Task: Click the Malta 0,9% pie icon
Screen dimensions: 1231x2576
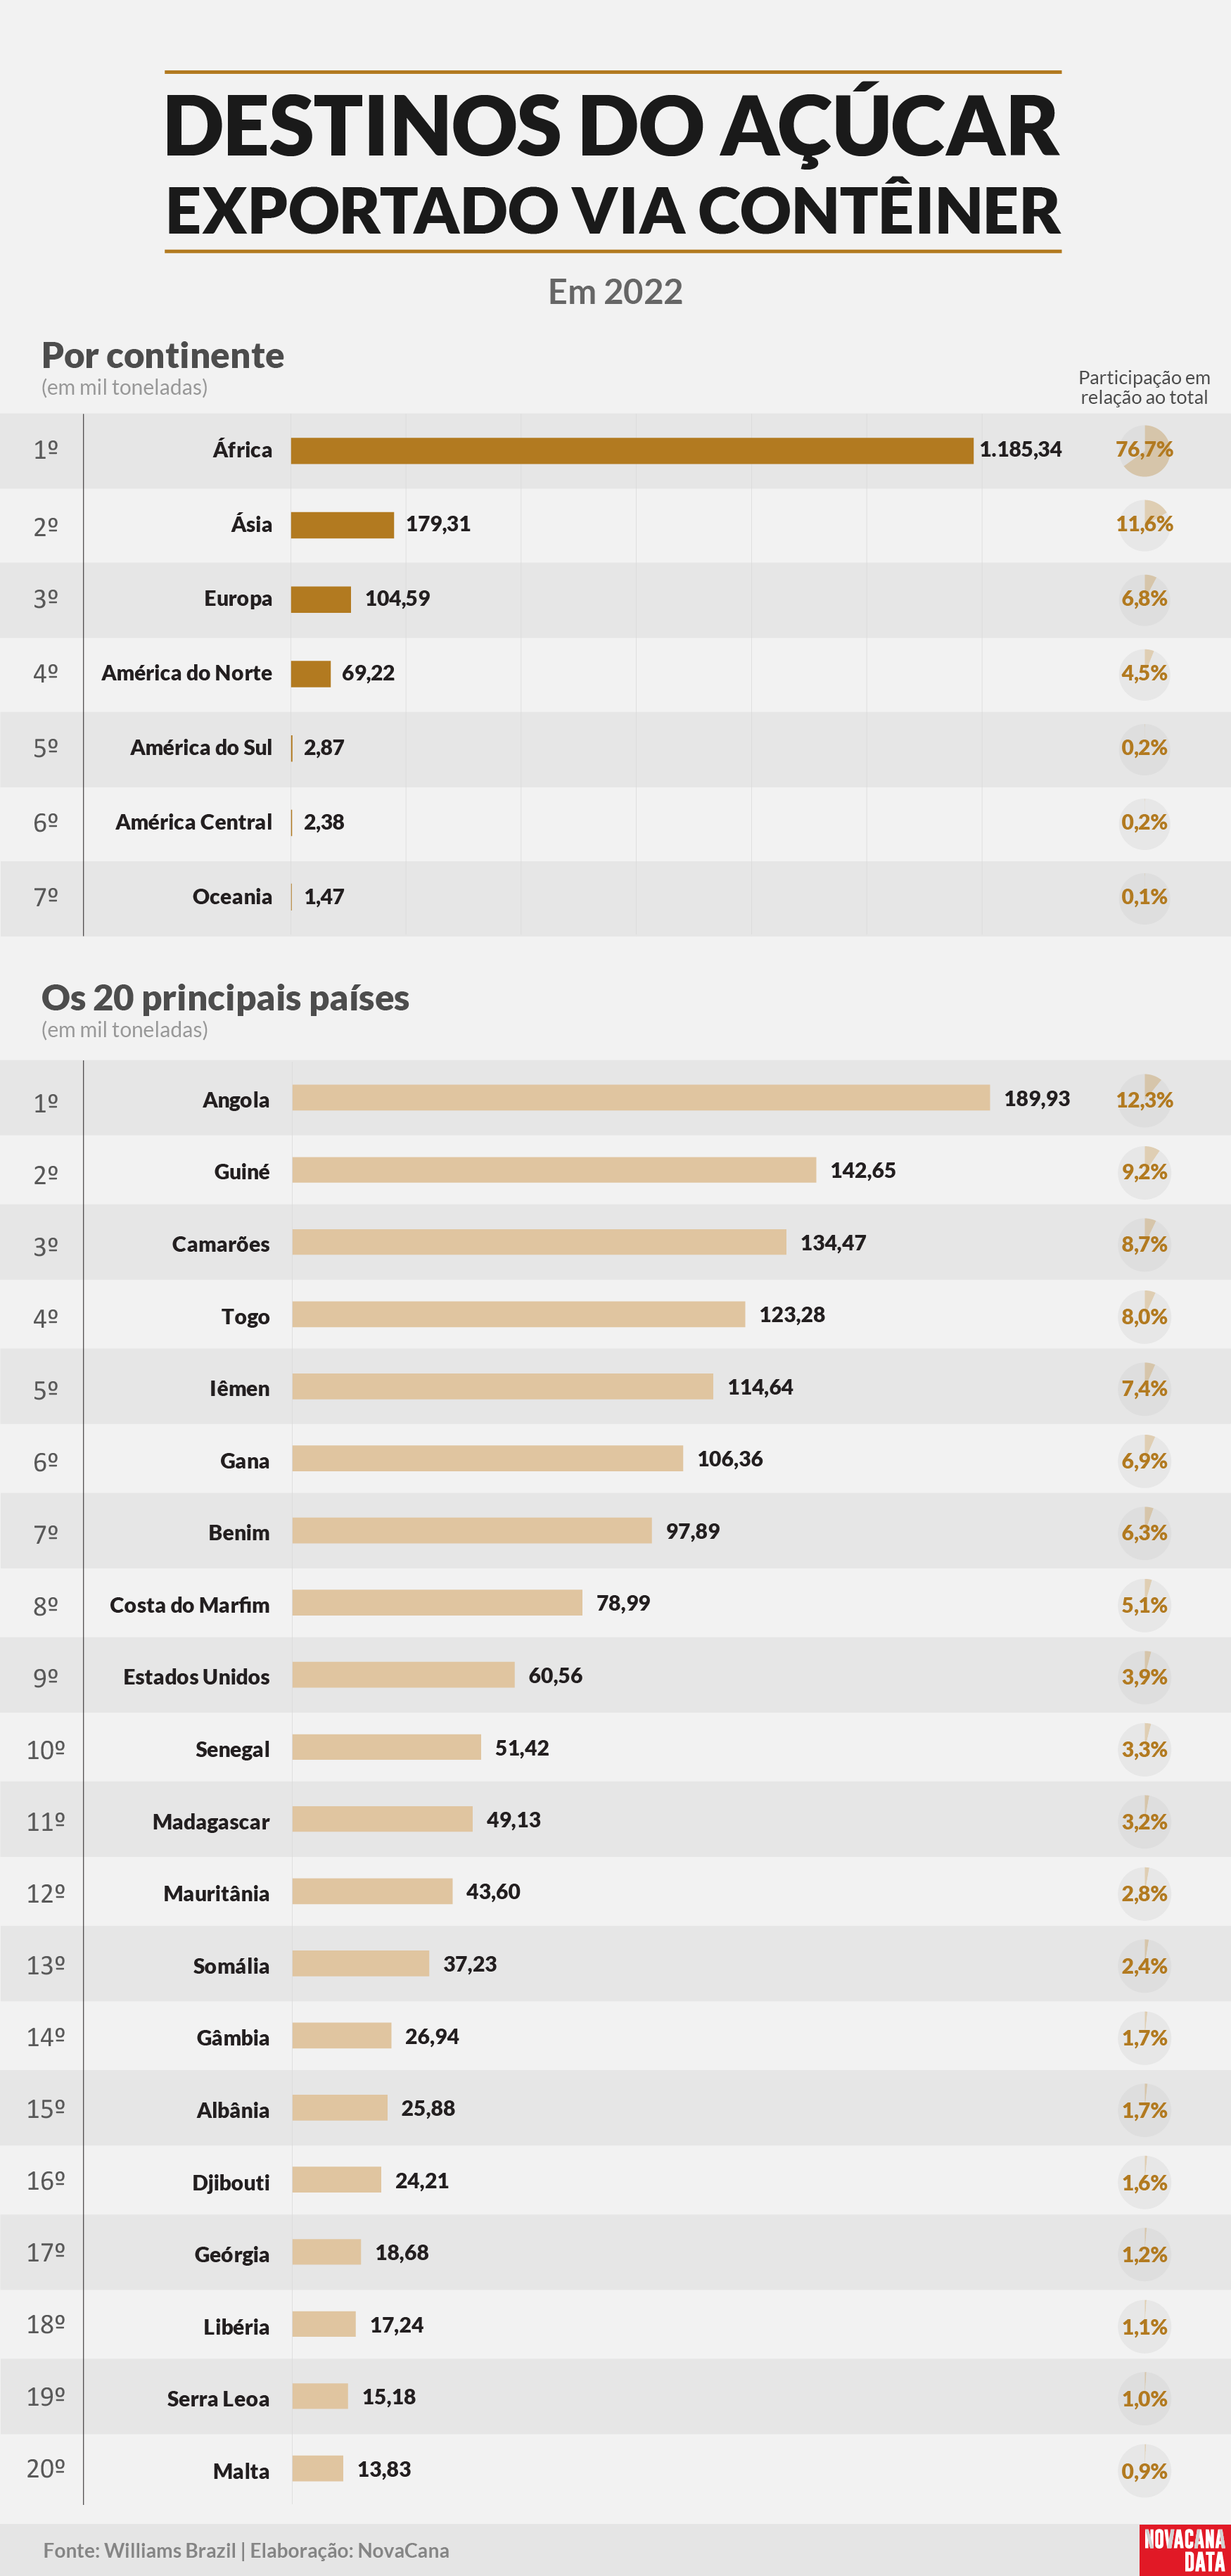Action: point(1145,2471)
